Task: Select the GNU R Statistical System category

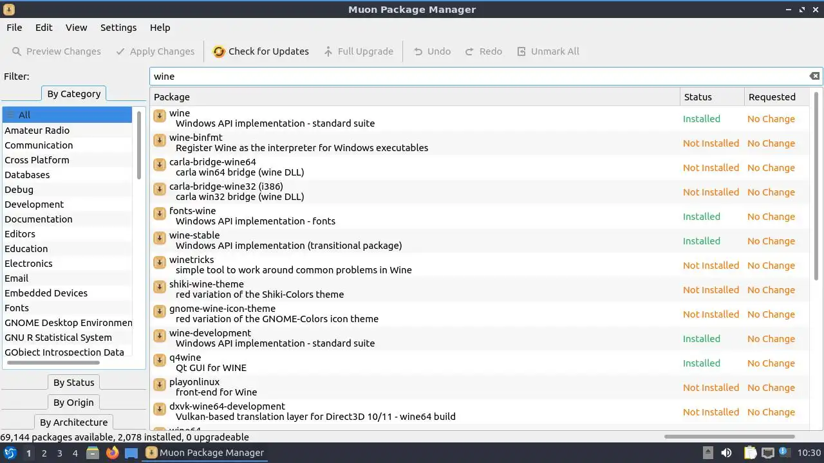Action: point(67,338)
